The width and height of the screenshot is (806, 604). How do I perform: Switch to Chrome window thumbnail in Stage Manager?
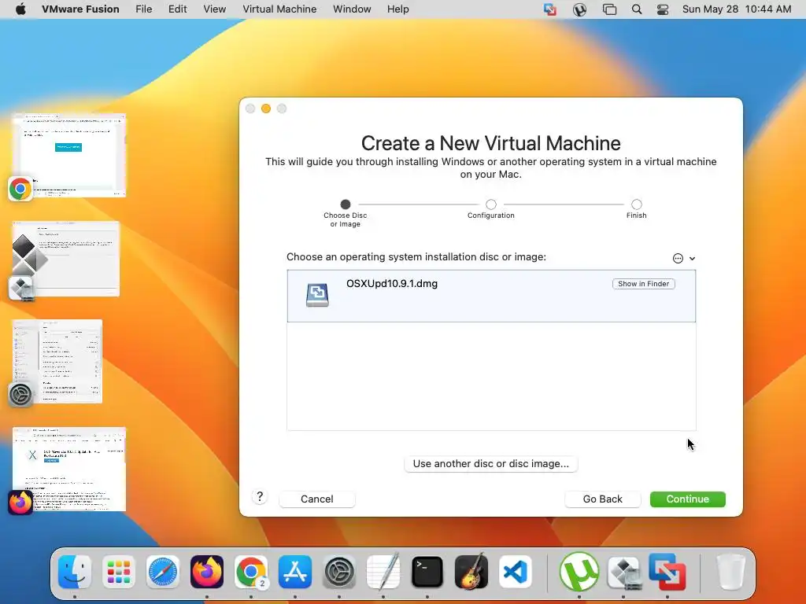(x=69, y=155)
